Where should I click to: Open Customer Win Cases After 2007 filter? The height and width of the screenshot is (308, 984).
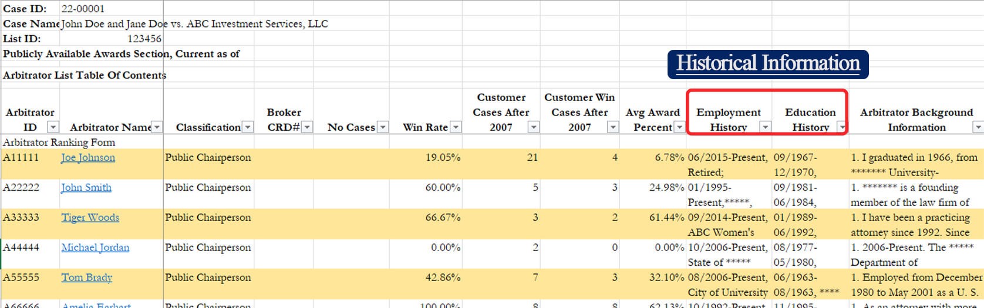(612, 127)
